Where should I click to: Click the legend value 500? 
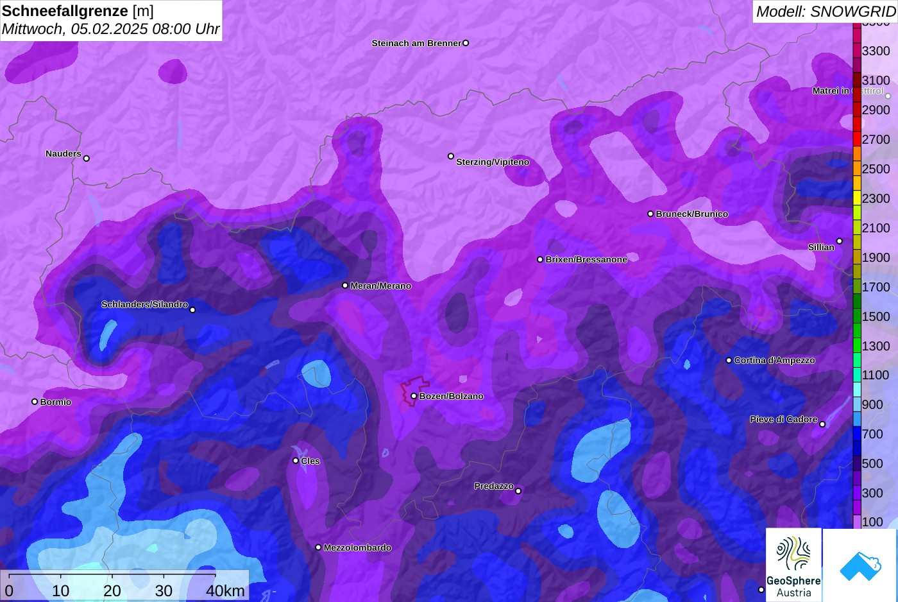872,463
